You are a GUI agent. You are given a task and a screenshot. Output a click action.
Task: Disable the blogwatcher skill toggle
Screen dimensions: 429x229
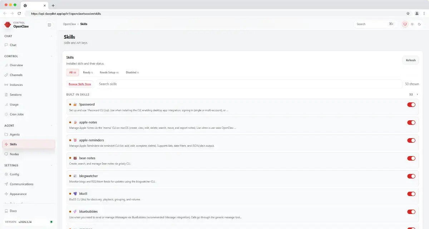(411, 176)
